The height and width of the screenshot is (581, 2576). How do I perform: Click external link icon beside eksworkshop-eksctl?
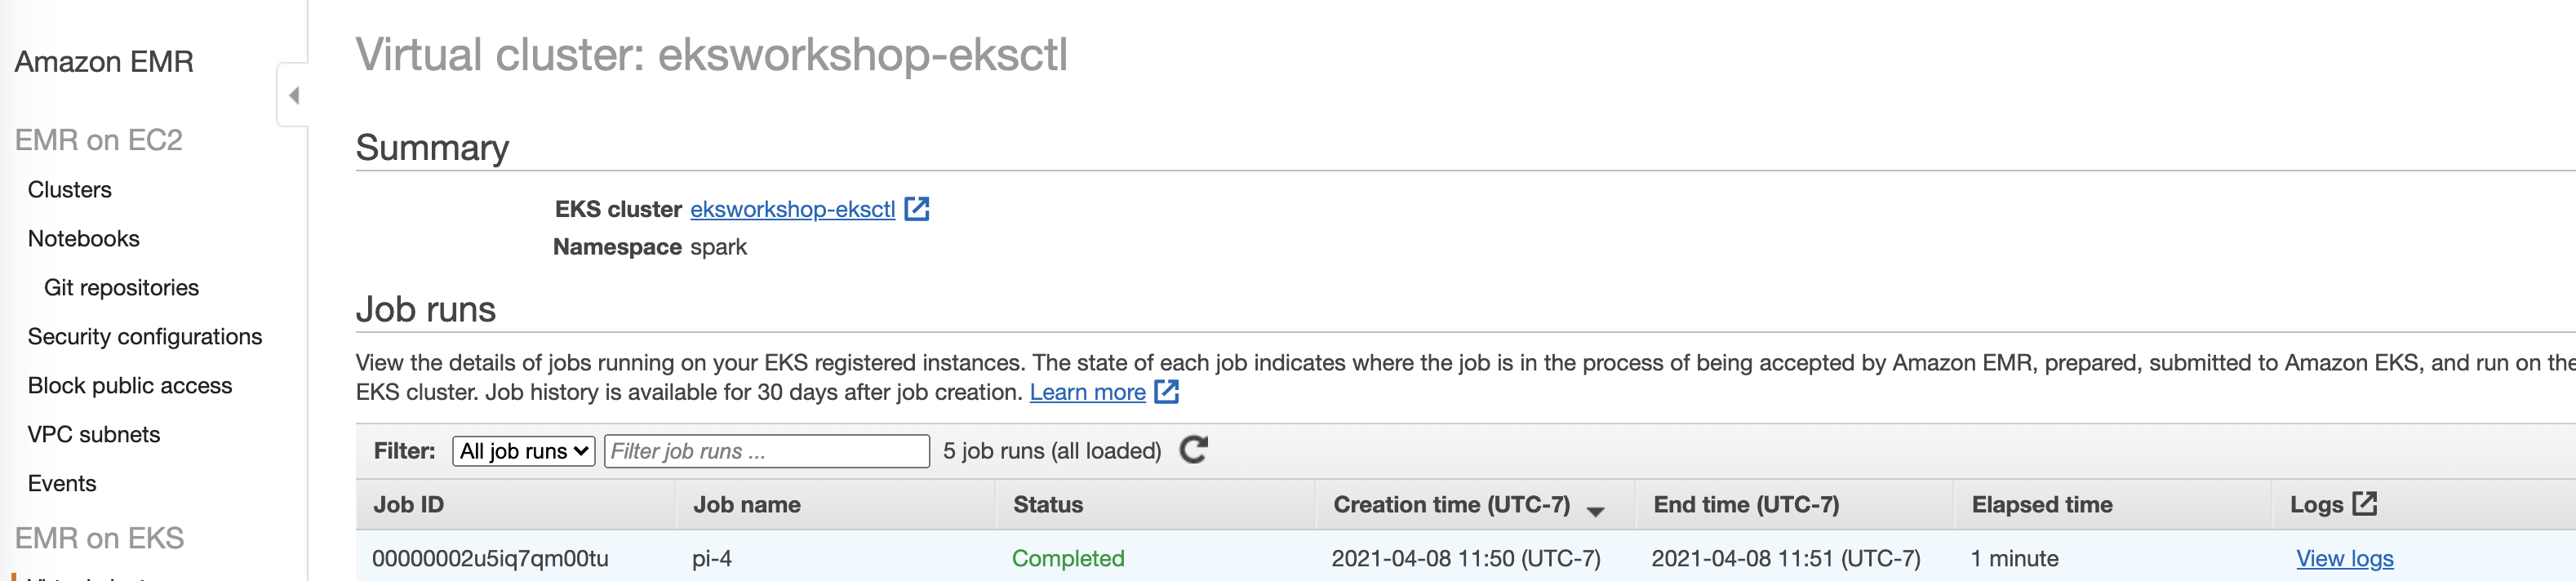pos(917,209)
